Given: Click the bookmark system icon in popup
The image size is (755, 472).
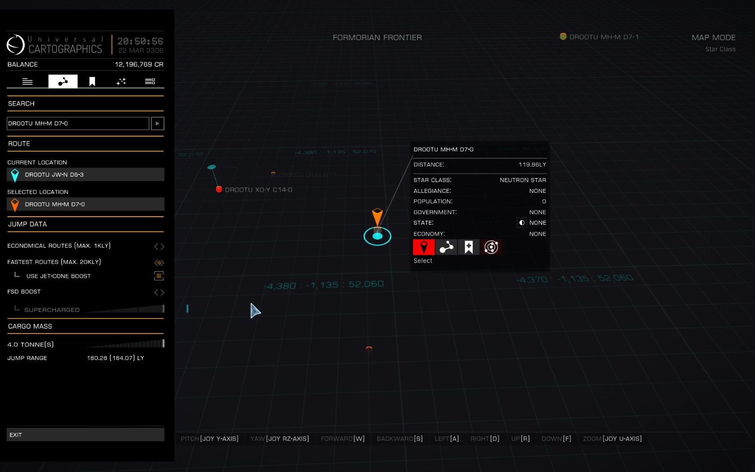Looking at the screenshot, I should (x=469, y=247).
